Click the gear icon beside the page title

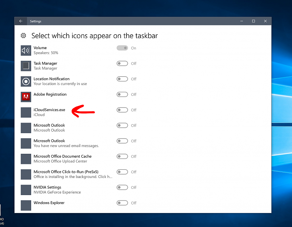click(23, 35)
